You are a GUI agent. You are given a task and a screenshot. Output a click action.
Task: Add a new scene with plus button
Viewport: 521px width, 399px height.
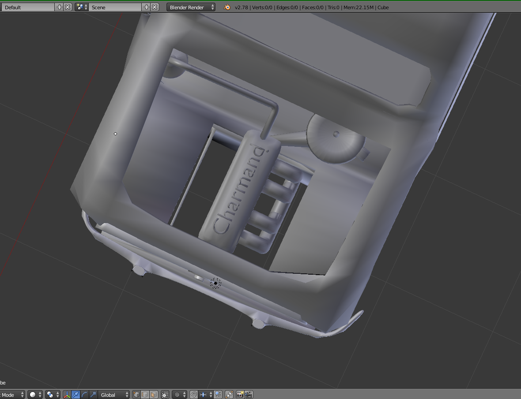tap(146, 7)
